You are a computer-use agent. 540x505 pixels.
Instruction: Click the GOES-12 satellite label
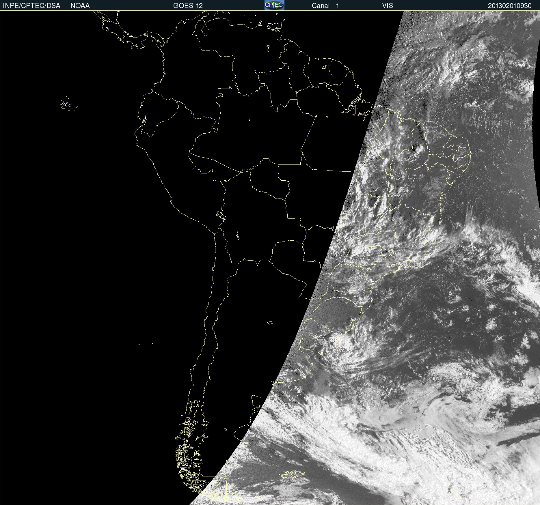pos(188,6)
